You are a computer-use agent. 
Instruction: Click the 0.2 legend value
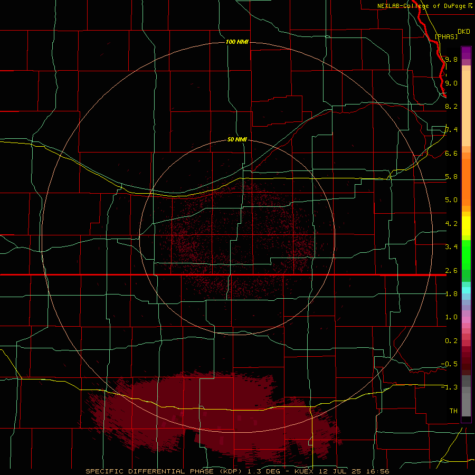(451, 341)
